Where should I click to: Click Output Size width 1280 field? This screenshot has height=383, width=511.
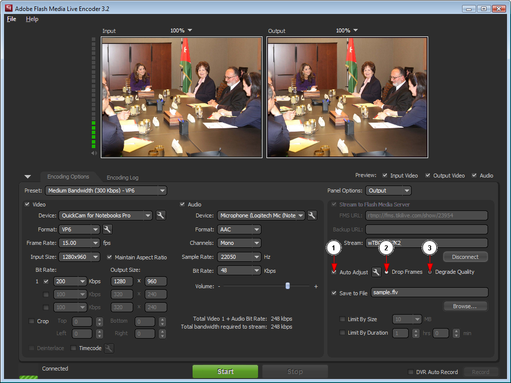point(122,281)
